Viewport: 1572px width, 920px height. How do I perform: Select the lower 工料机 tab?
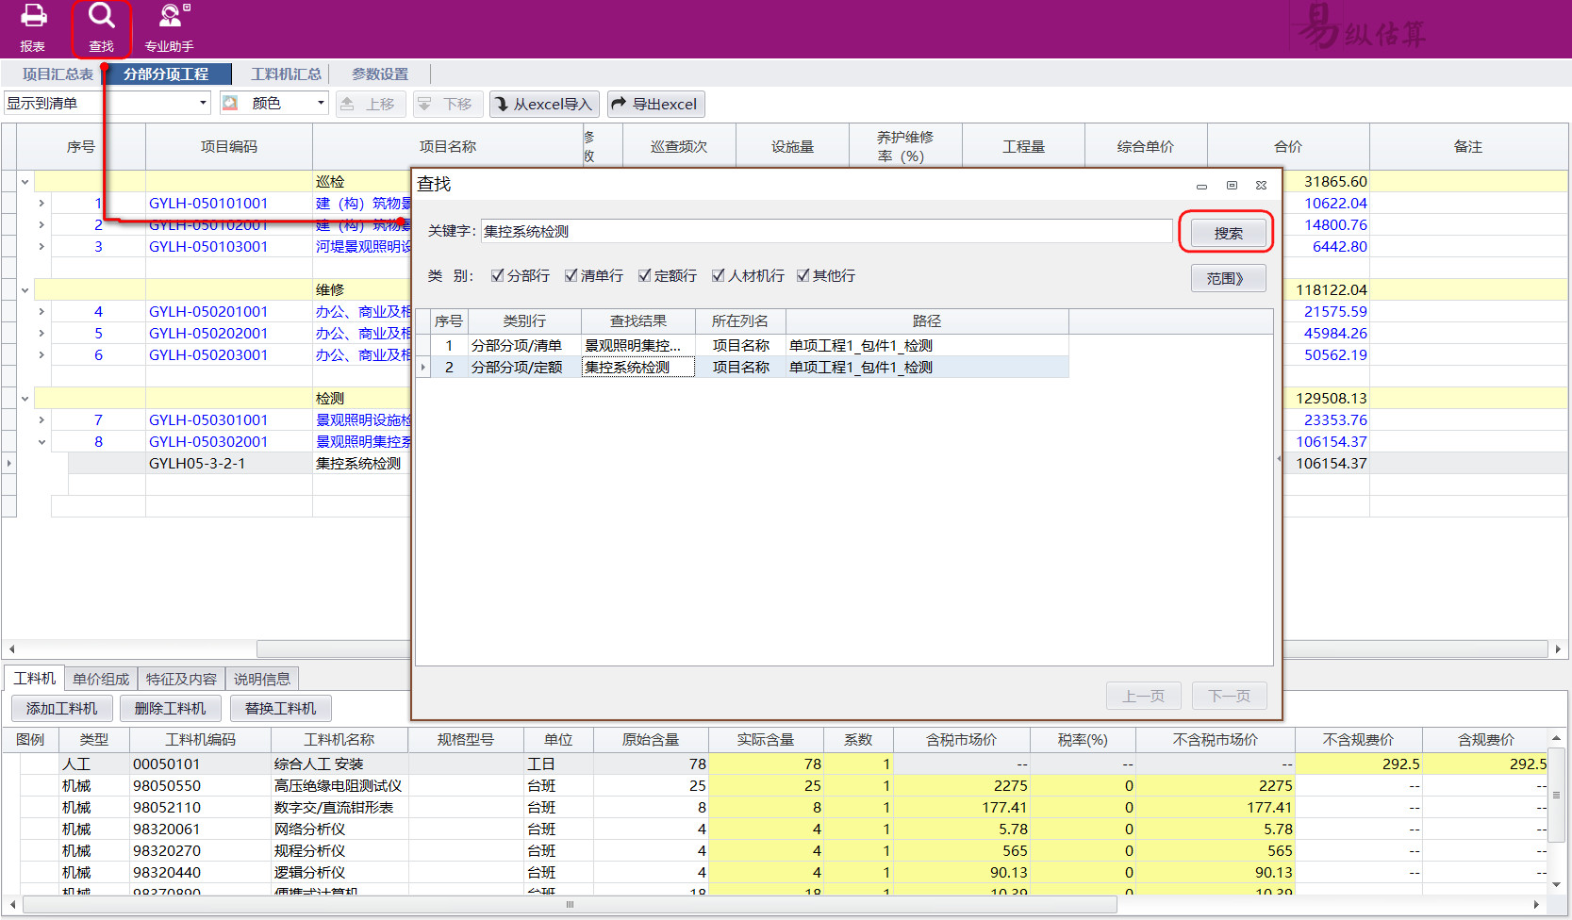(35, 679)
